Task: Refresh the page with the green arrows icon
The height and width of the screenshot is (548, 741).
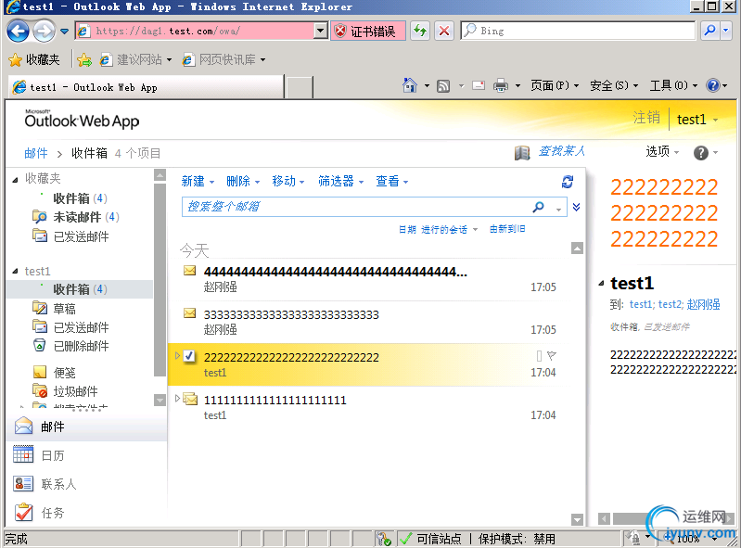Action: tap(419, 32)
